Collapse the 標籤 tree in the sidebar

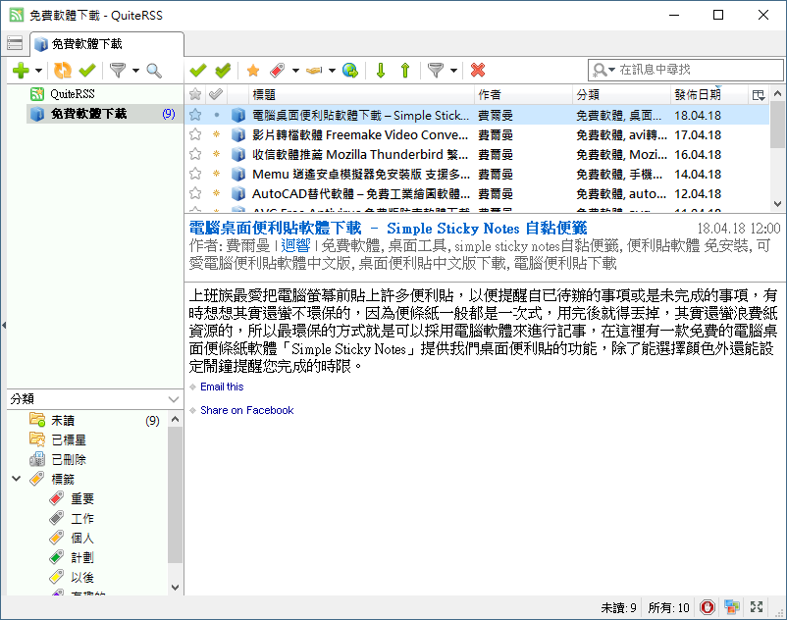pos(17,478)
